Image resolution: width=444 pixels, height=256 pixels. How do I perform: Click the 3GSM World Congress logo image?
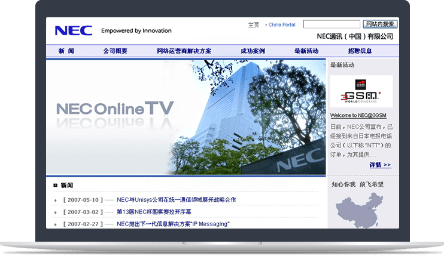pyautogui.click(x=361, y=91)
